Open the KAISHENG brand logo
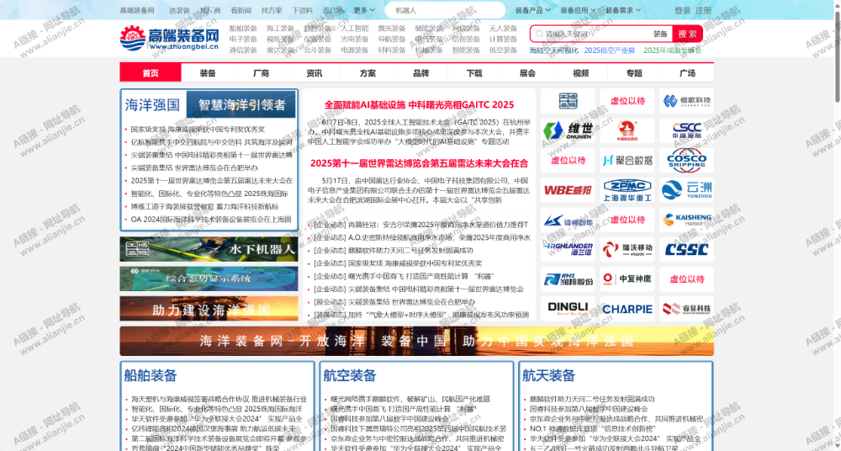Screen dimensions: 841x451 pos(686,220)
